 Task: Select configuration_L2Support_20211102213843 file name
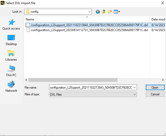pyautogui.click(x=89, y=25)
